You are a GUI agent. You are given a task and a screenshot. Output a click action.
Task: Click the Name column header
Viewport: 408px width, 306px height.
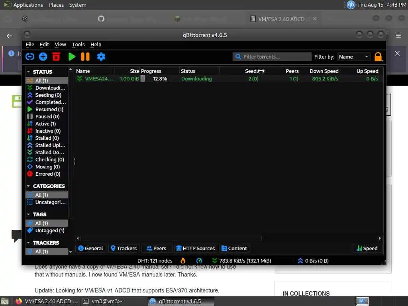(94, 71)
